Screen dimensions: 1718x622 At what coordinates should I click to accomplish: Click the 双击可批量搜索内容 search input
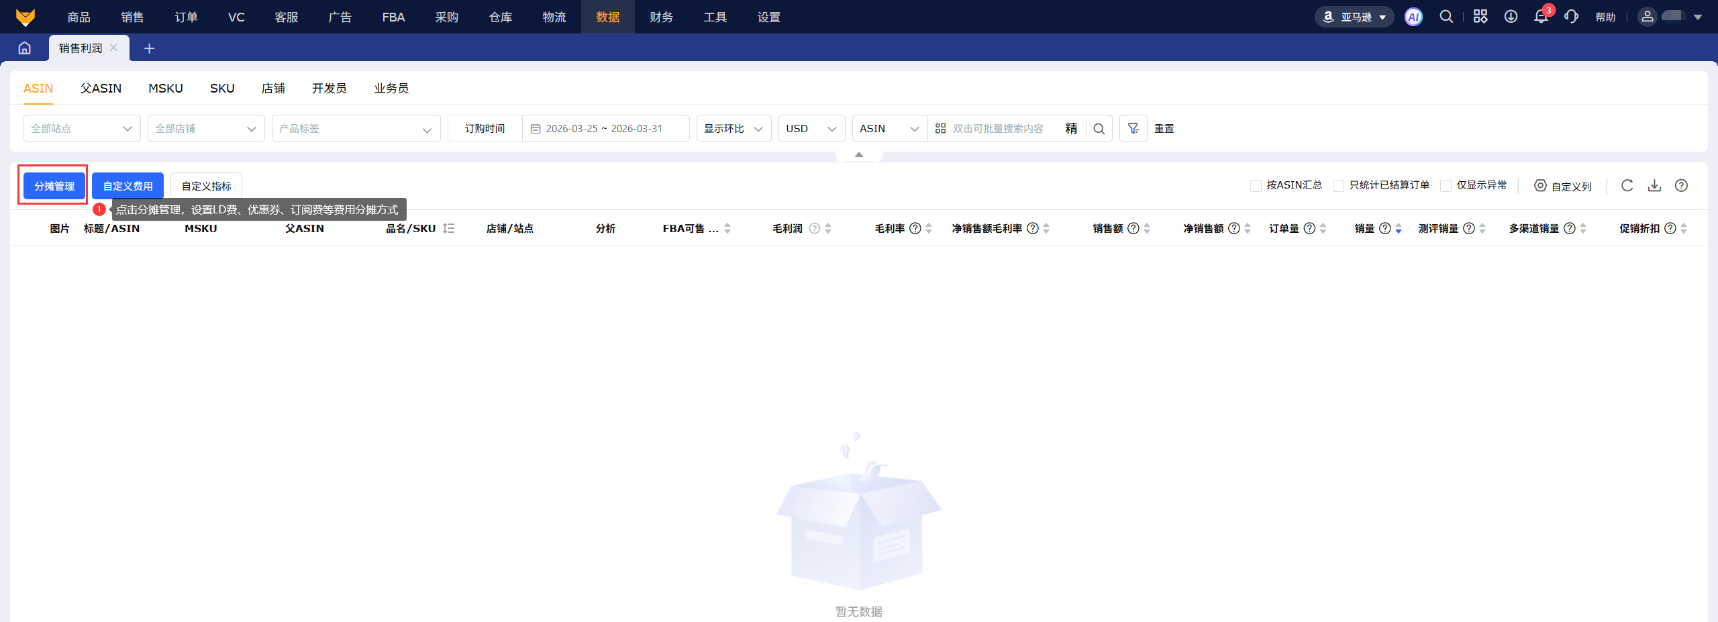click(998, 129)
